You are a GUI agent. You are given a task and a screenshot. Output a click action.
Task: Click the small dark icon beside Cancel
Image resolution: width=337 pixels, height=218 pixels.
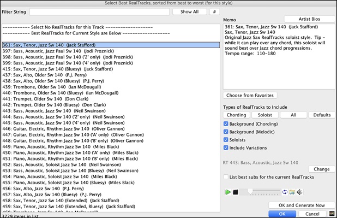[332, 214]
